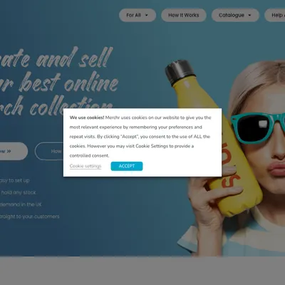Click the "hold any stock" bullet text
285x285 pixels.
pyautogui.click(x=19, y=192)
